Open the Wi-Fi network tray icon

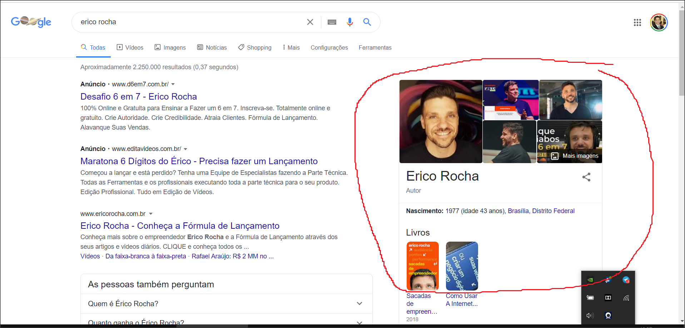point(626,298)
